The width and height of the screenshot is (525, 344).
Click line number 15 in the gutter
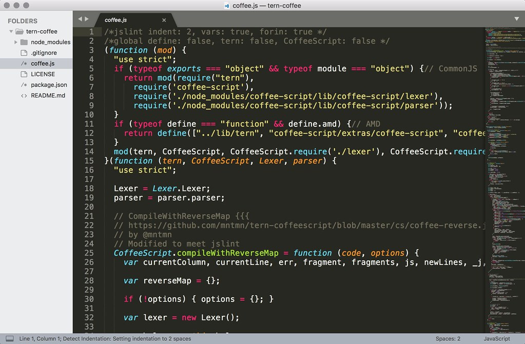pyautogui.click(x=89, y=161)
